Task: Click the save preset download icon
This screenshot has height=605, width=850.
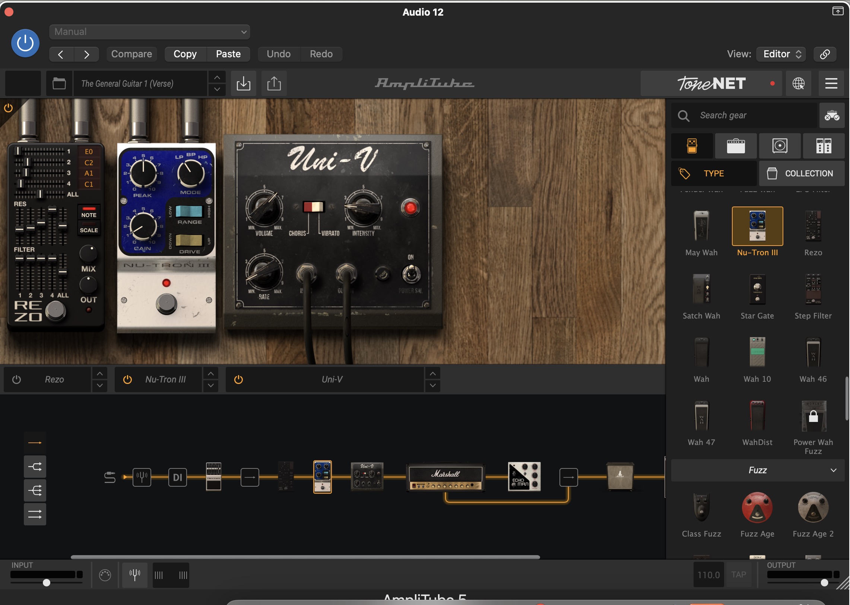Action: 243,83
